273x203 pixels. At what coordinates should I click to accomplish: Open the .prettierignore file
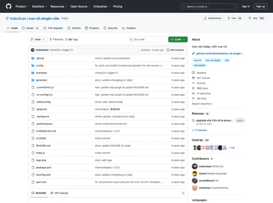point(44,124)
